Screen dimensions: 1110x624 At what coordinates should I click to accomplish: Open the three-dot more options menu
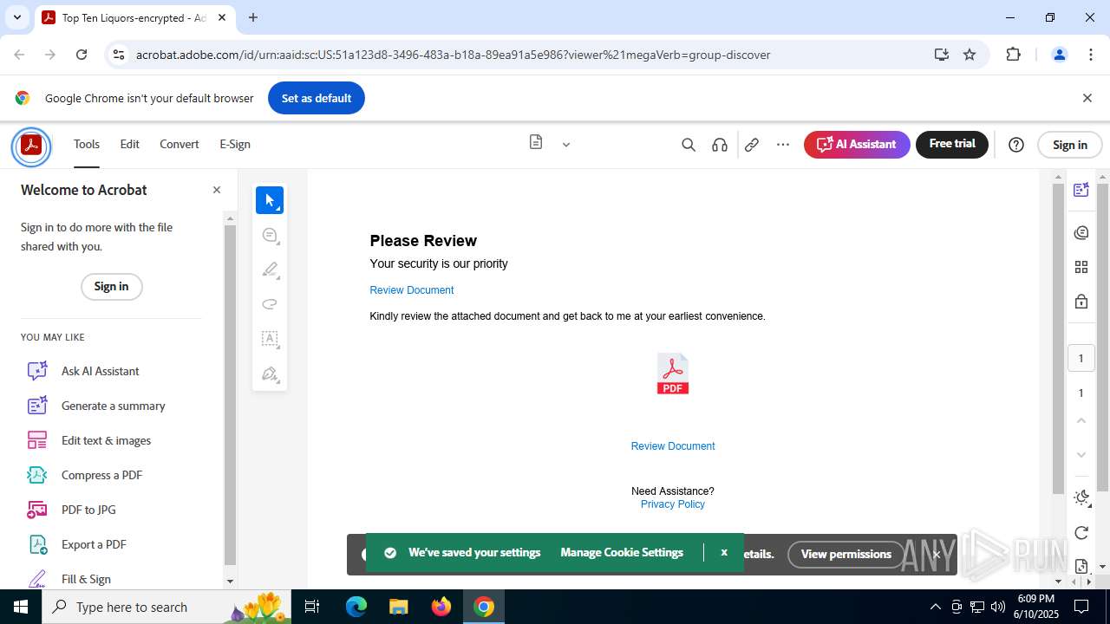pyautogui.click(x=783, y=145)
